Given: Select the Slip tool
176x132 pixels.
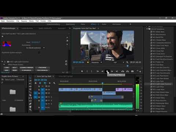Looking at the screenshot, I should point(30,98).
